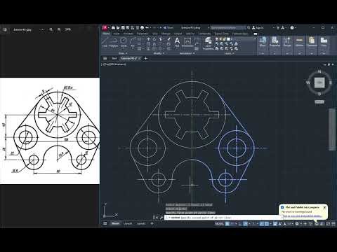337x252 pixels.
Task: Switch to the Layout2 tab
Action: tap(141, 223)
